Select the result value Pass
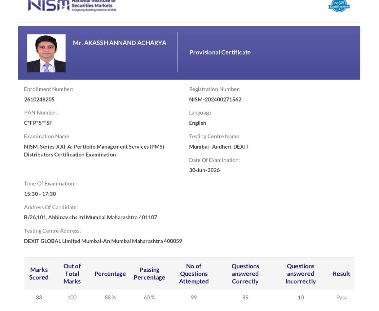The width and height of the screenshot is (379, 311). point(341,298)
